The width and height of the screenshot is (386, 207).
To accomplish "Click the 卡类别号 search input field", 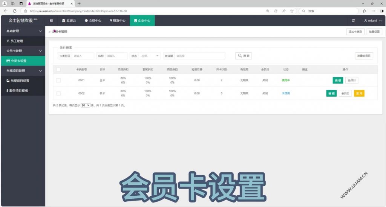I will [x=83, y=56].
